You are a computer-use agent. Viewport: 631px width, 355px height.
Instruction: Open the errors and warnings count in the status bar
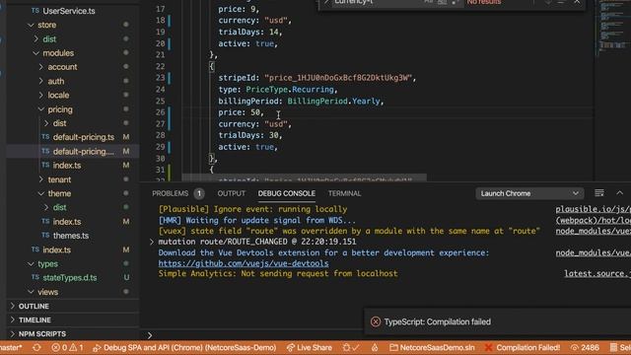(67, 347)
